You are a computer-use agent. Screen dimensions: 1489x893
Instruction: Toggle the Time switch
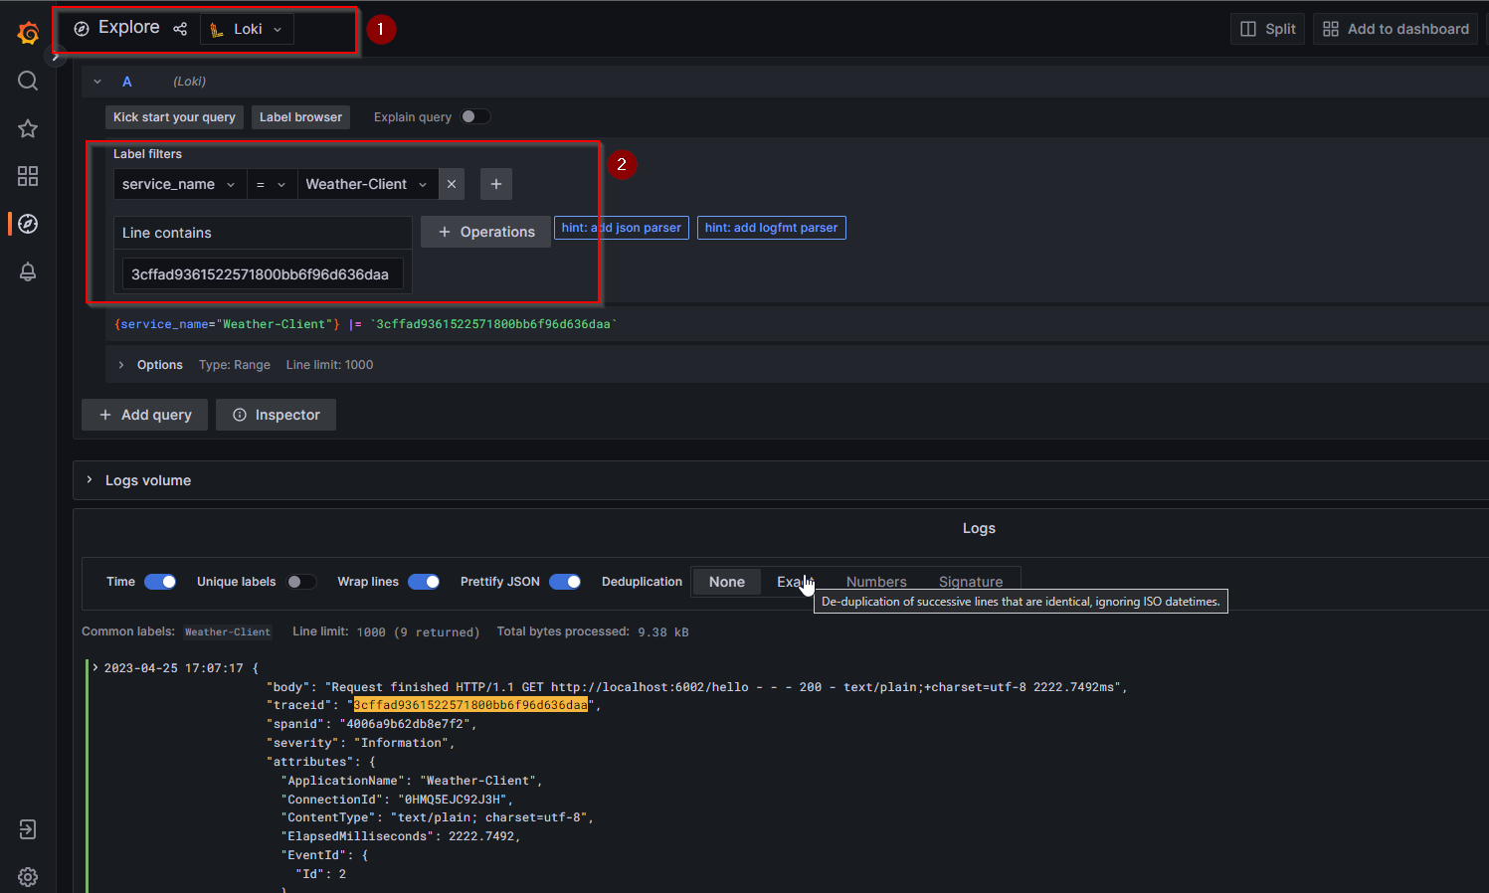point(160,582)
